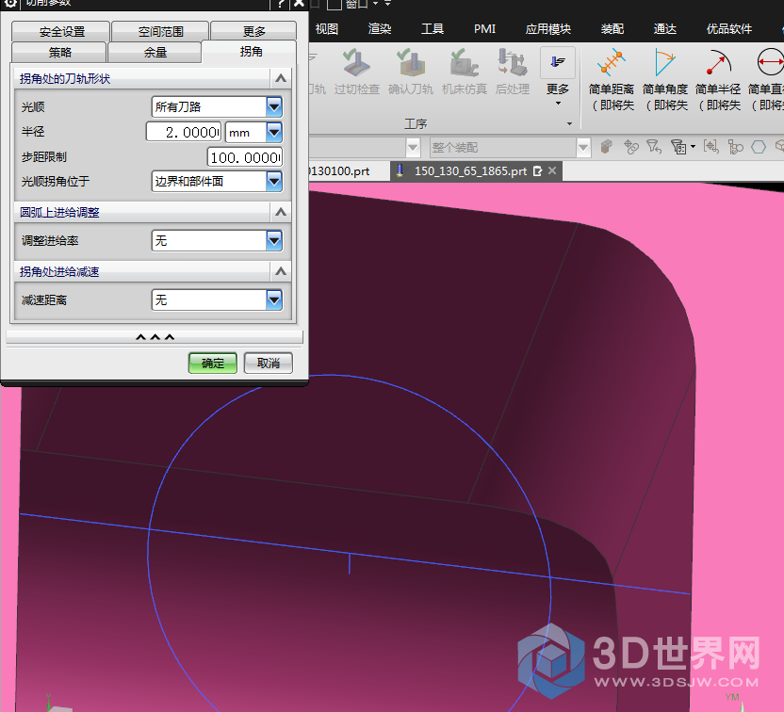Open the 应用模块 menu tab
This screenshot has width=784, height=712.
(x=548, y=29)
